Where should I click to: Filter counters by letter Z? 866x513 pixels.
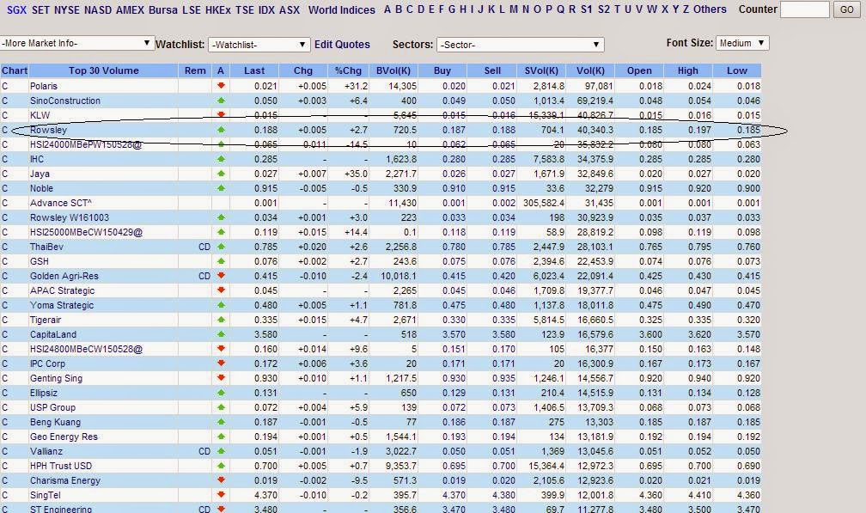(x=686, y=9)
